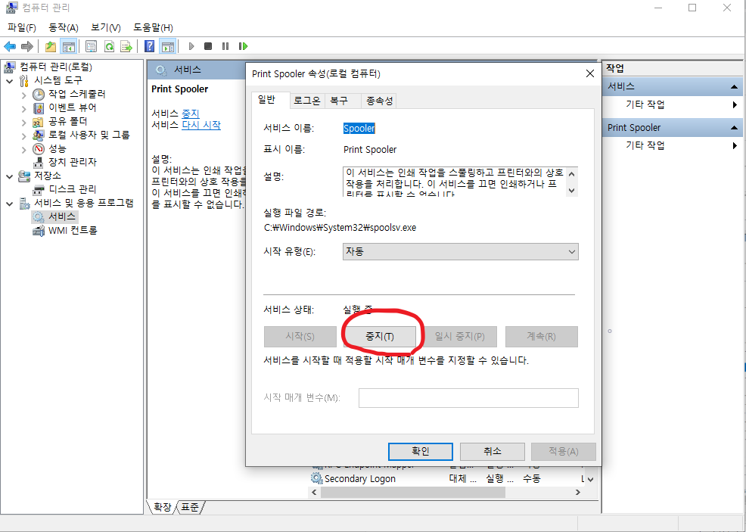
Task: Select 공유 폴더 in the tree
Action: [67, 121]
